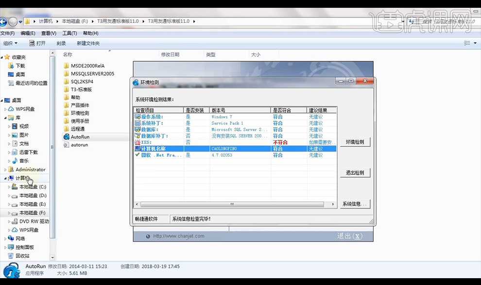Click the 环境检测 button in dialog
Image resolution: width=481 pixels, height=285 pixels.
[355, 142]
